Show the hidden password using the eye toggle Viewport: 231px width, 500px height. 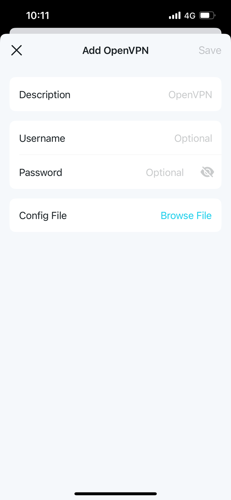click(207, 172)
